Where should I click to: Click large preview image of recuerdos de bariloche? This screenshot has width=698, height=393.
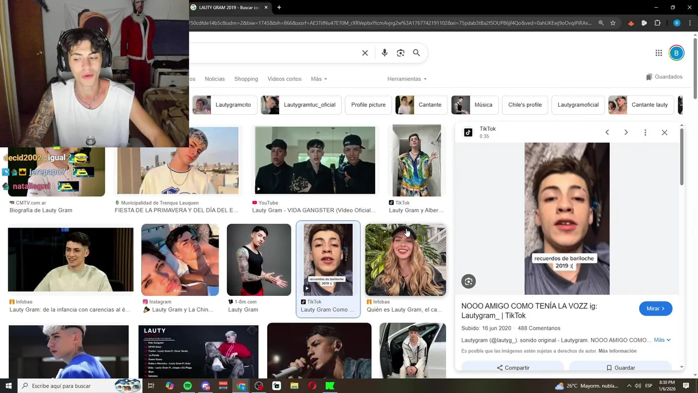tap(567, 219)
